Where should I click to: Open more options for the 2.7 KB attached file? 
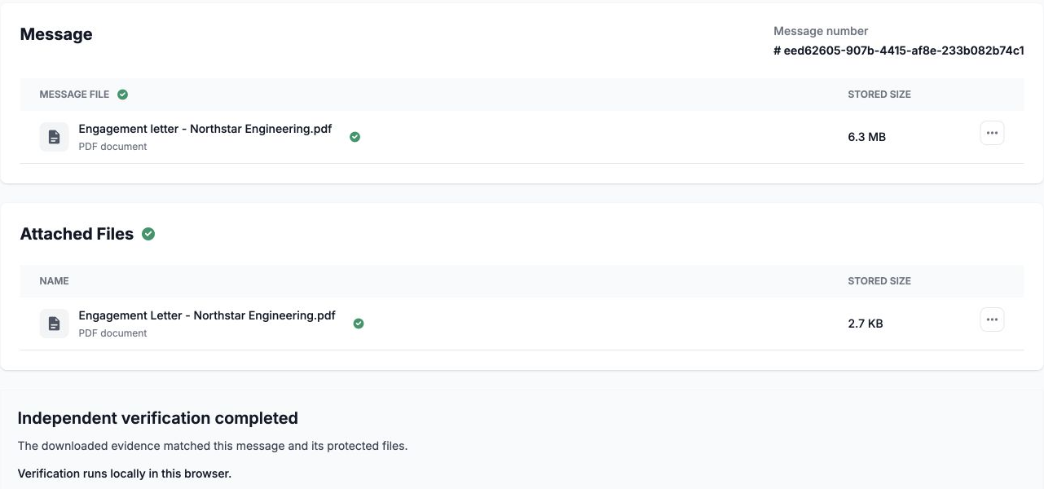pos(992,319)
